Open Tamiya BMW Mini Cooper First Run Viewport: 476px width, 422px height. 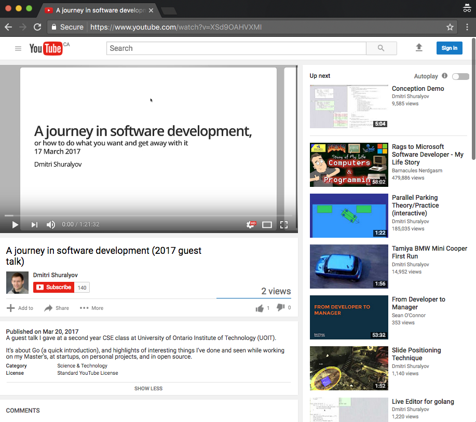pyautogui.click(x=429, y=252)
